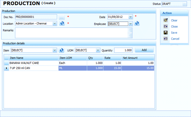Click the Close arrow icon
The width and height of the screenshot is (191, 117).
pos(165,26)
